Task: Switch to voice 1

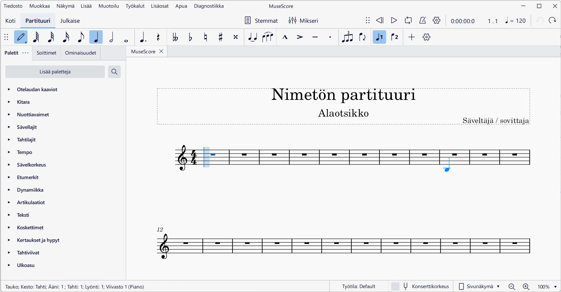Action: coord(380,37)
